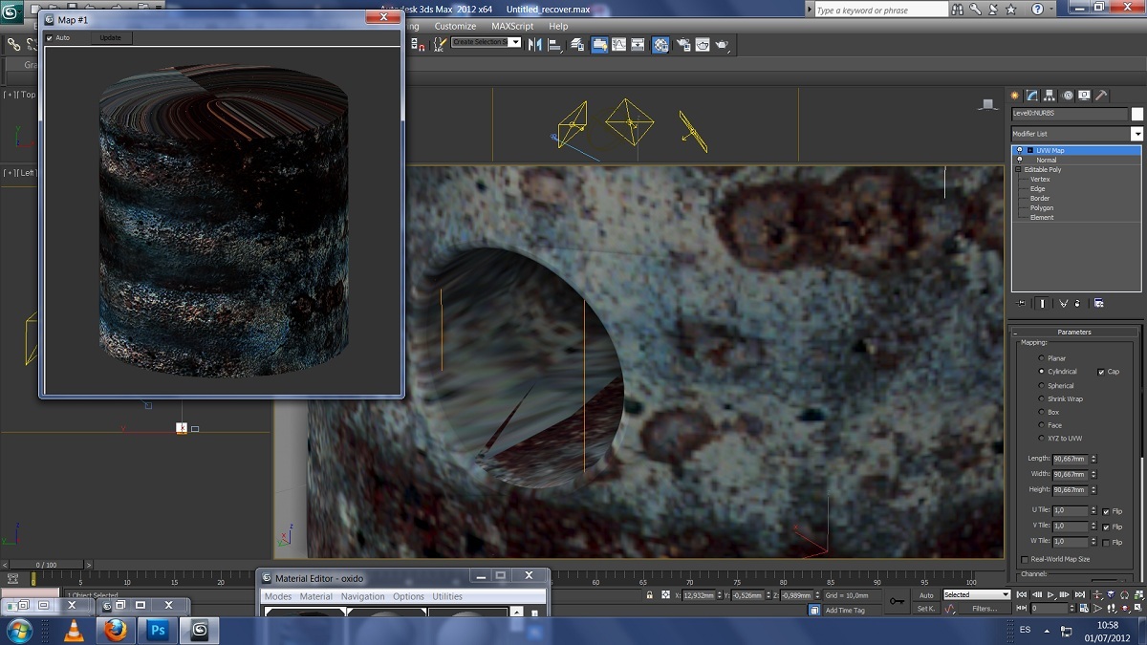Disable the U Tile Flip checkbox
1147x645 pixels.
click(1106, 511)
